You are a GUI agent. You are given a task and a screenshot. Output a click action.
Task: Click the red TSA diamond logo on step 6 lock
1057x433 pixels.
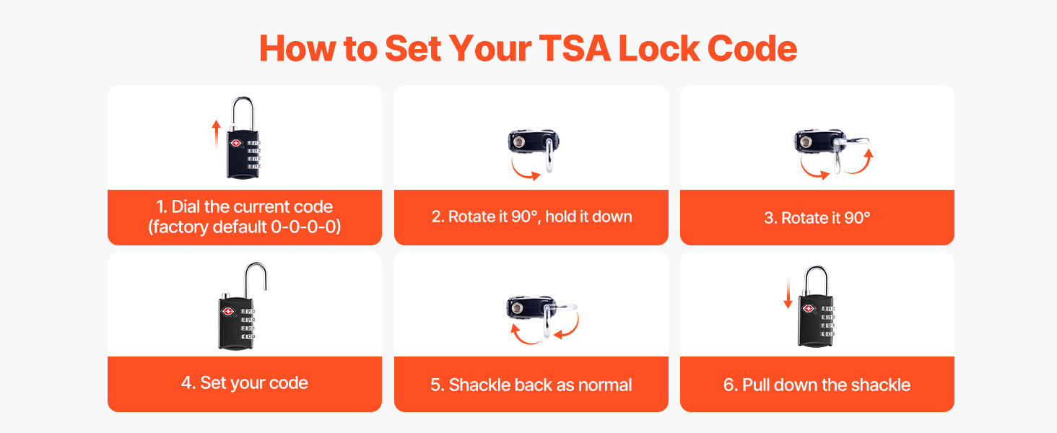click(x=808, y=309)
